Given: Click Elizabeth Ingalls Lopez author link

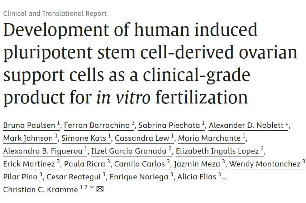Looking at the screenshot, I should tap(217, 151).
